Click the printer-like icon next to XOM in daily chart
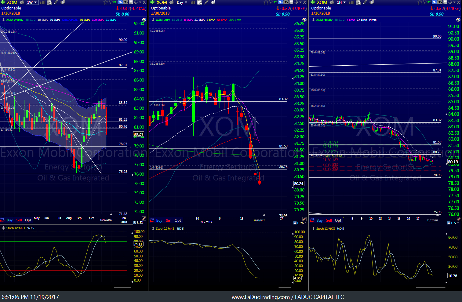The image size is (462, 302). 172,2
